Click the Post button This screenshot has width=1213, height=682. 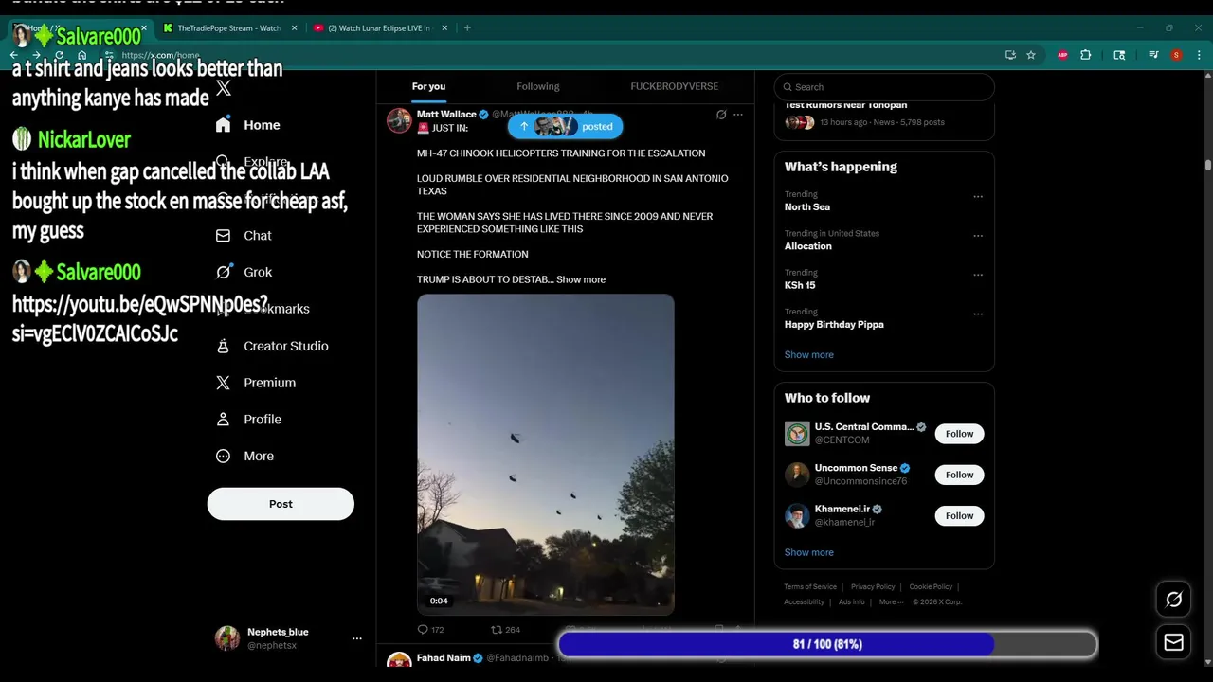(281, 504)
